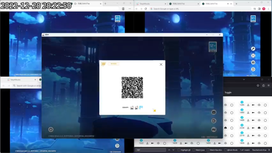Open the Firefox extensions icon
The image size is (272, 153).
[x=263, y=86]
